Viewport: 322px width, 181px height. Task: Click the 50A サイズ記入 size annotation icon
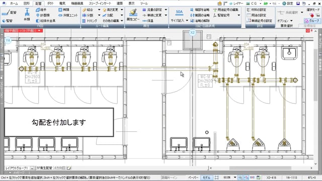coord(179,12)
